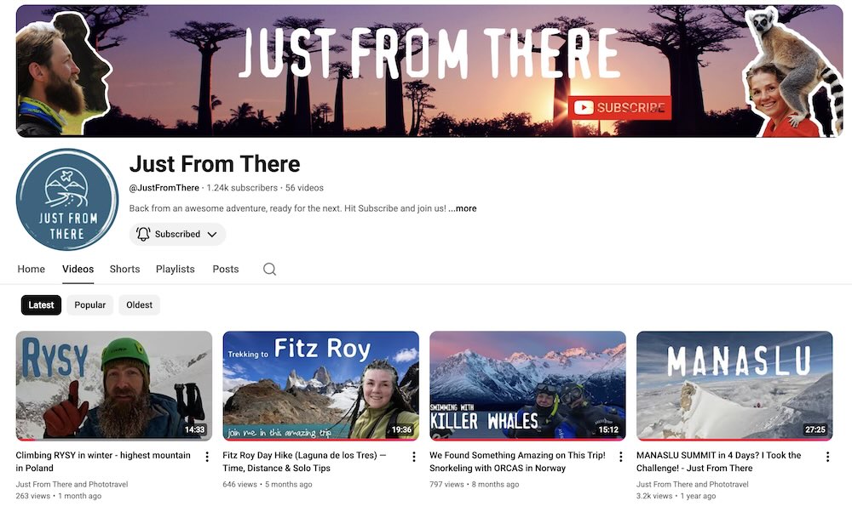Click the Just From There channel avatar
The image size is (852, 506).
click(66, 199)
